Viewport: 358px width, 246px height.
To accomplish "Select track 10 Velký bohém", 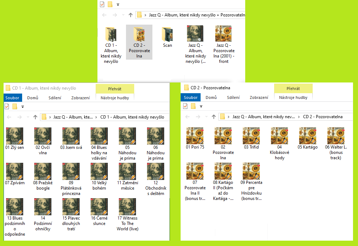I will [x=99, y=177].
